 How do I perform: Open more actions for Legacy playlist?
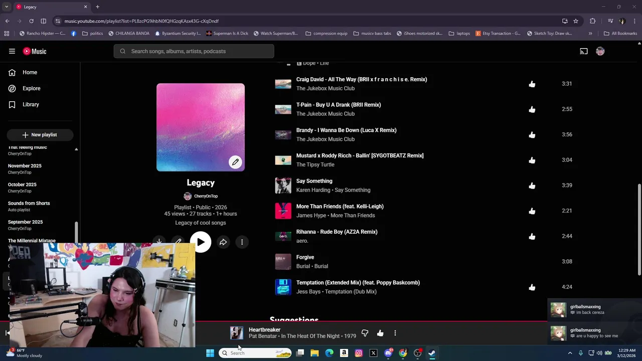[242, 242]
